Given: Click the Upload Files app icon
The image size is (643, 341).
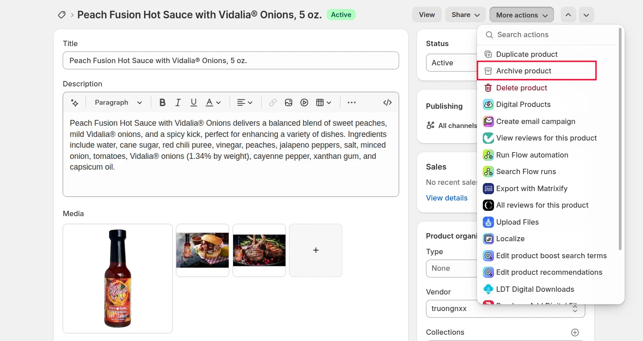Looking at the screenshot, I should (x=488, y=222).
